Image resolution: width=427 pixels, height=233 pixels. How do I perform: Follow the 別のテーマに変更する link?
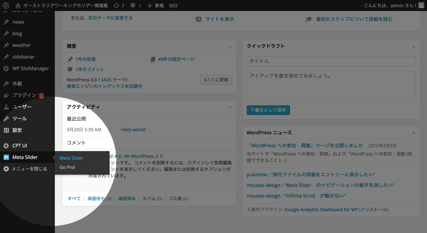click(x=110, y=18)
